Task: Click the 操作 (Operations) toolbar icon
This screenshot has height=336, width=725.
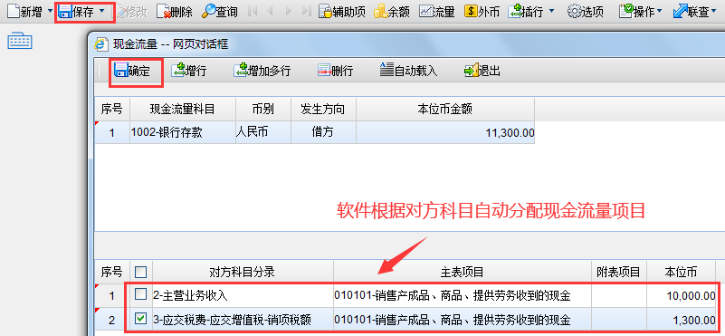Action: 625,11
